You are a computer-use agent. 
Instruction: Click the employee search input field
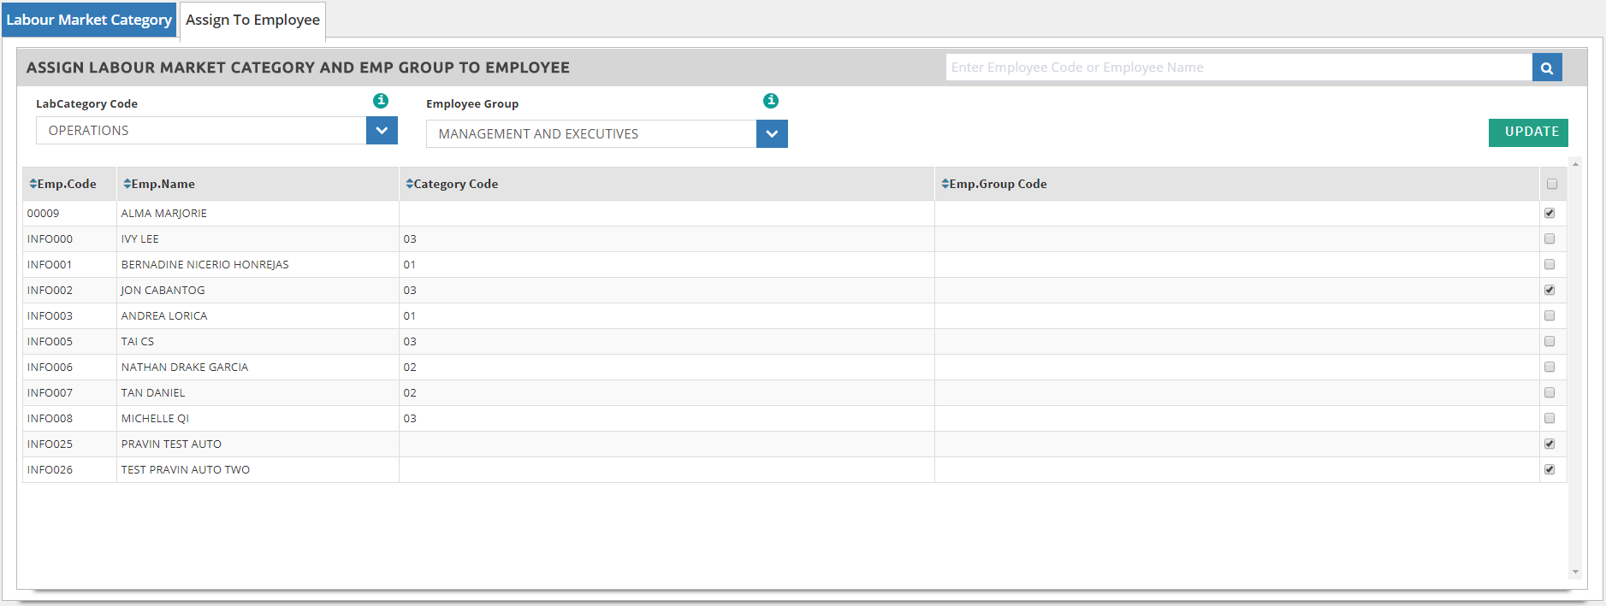point(1238,68)
